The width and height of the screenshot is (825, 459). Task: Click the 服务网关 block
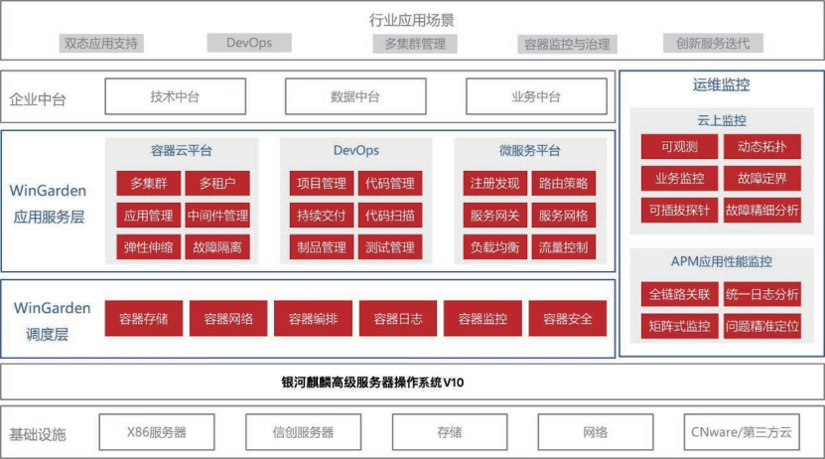(x=495, y=216)
